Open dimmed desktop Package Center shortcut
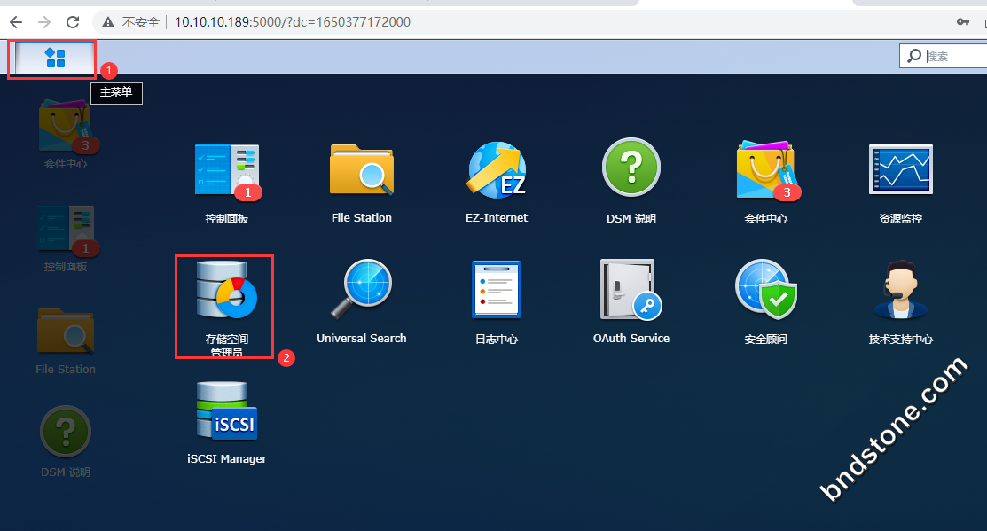Viewport: 987px width, 531px height. (66, 126)
